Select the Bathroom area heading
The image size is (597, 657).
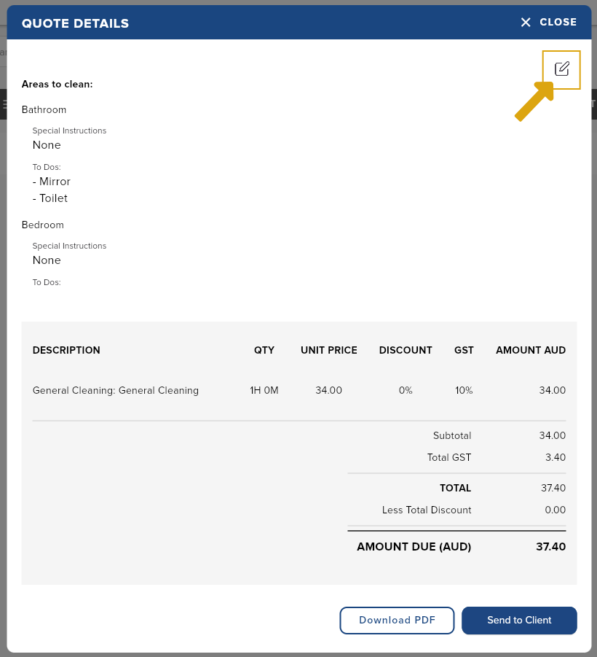[44, 110]
